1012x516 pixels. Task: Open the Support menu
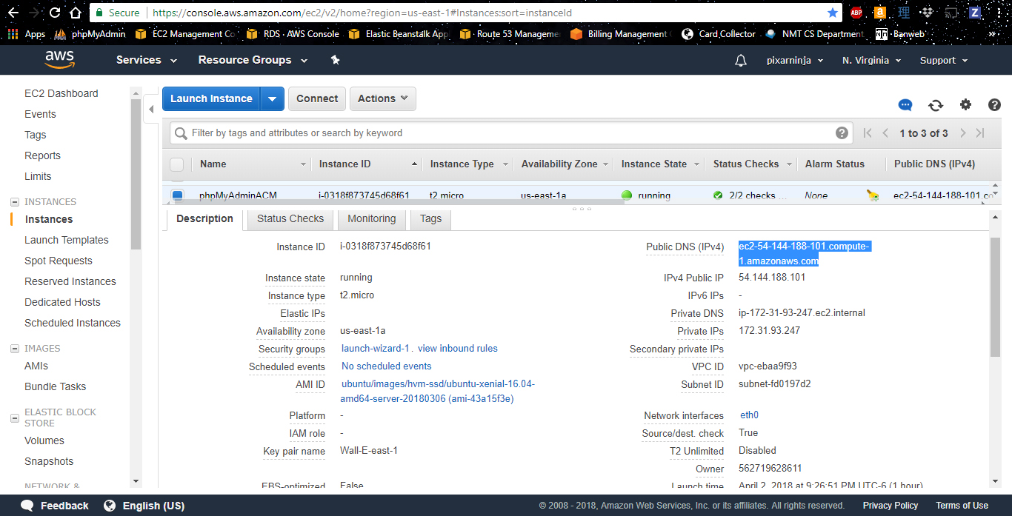click(x=944, y=61)
